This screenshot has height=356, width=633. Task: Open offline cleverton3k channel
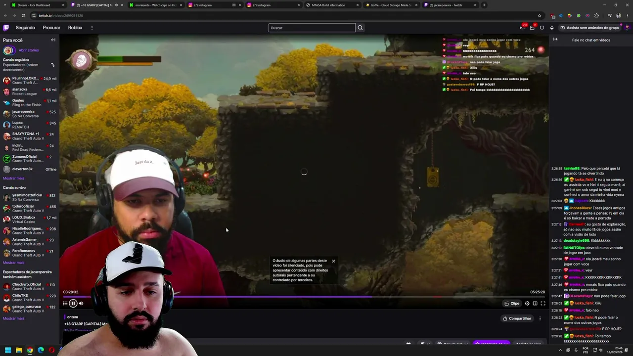pyautogui.click(x=29, y=169)
